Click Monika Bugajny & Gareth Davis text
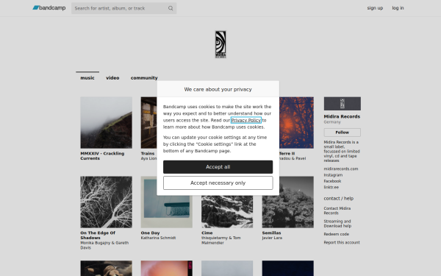The width and height of the screenshot is (441, 276). point(104,245)
